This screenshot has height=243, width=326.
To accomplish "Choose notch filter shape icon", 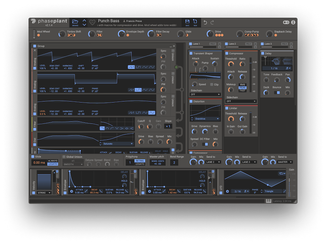I will click(117, 128).
